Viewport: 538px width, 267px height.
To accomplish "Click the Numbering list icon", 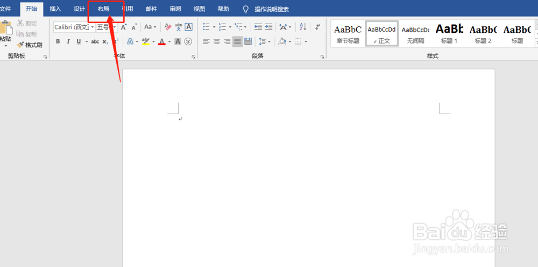I will click(x=222, y=27).
